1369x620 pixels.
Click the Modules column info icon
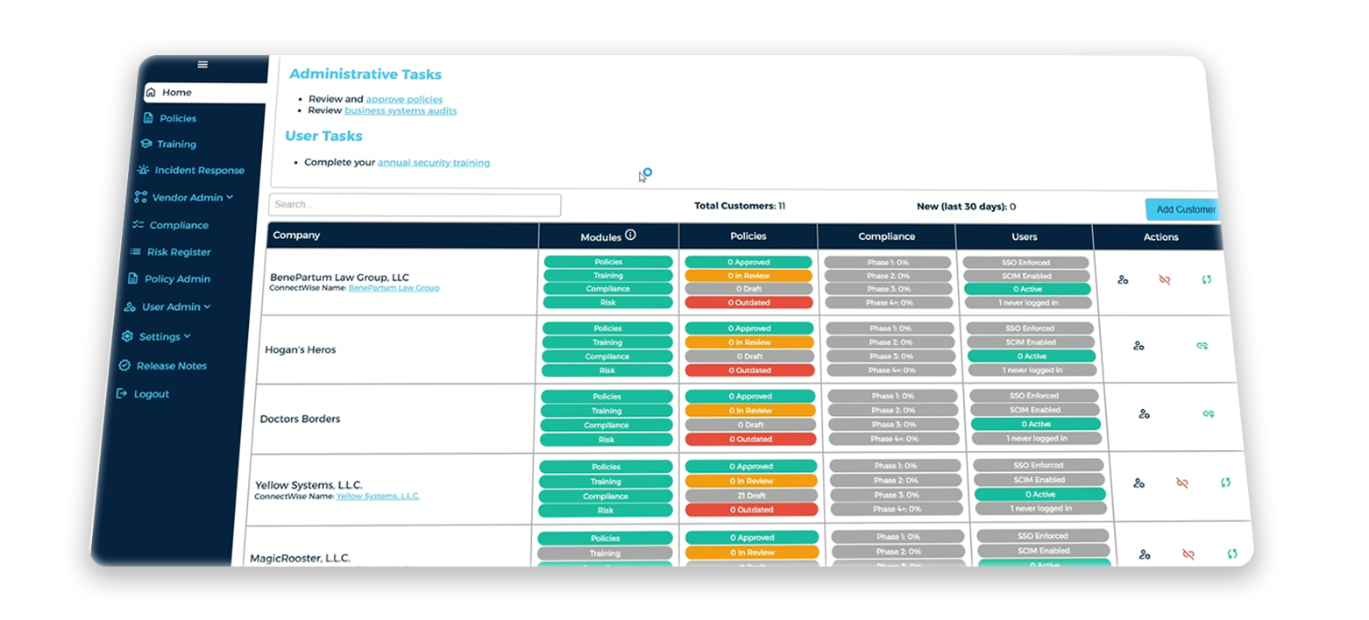click(630, 236)
